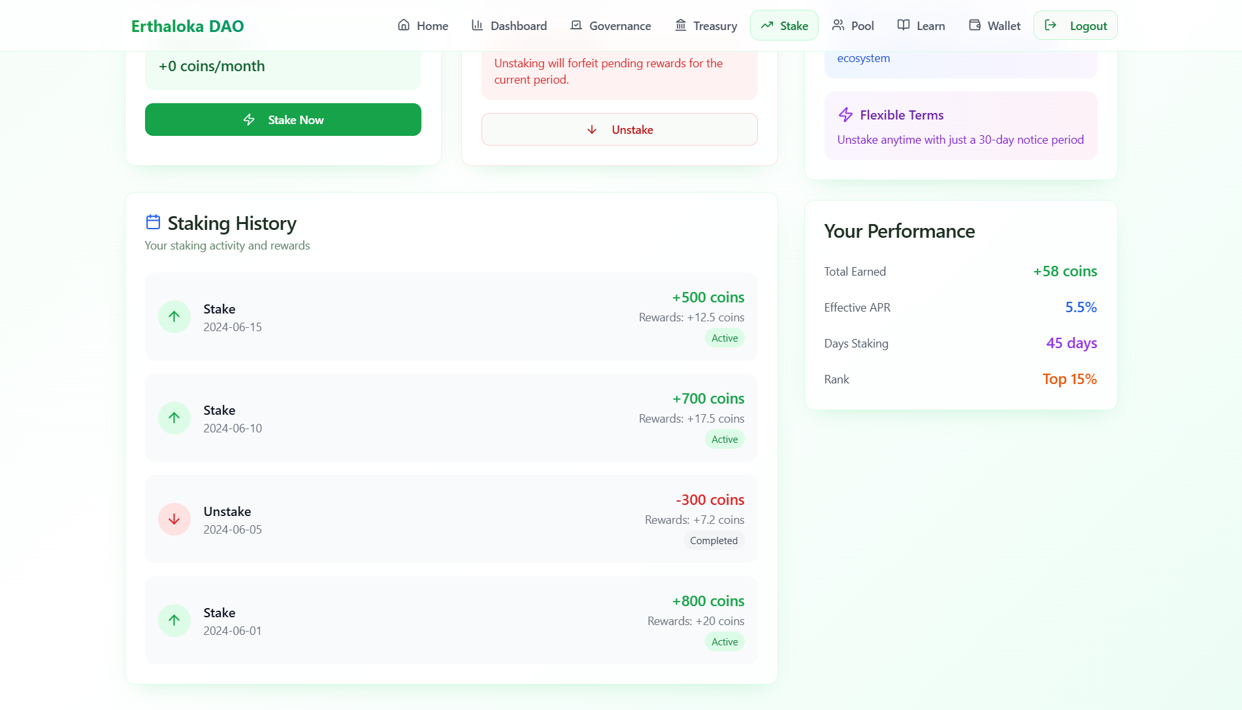Select the +800 coins amount
The height and width of the screenshot is (710, 1242).
point(708,601)
